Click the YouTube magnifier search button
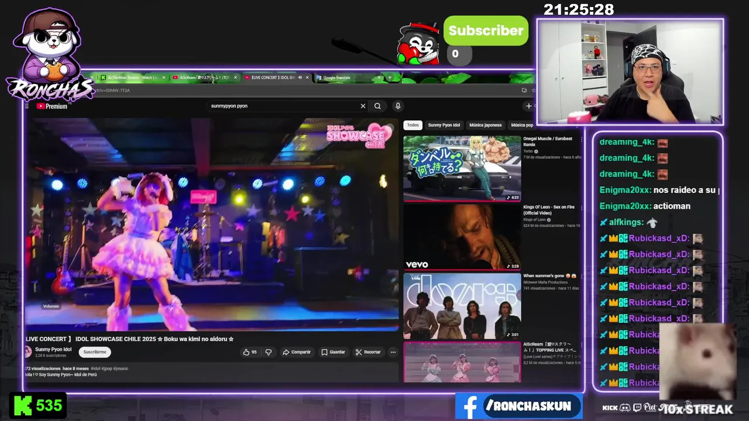The width and height of the screenshot is (749, 421). (x=377, y=106)
